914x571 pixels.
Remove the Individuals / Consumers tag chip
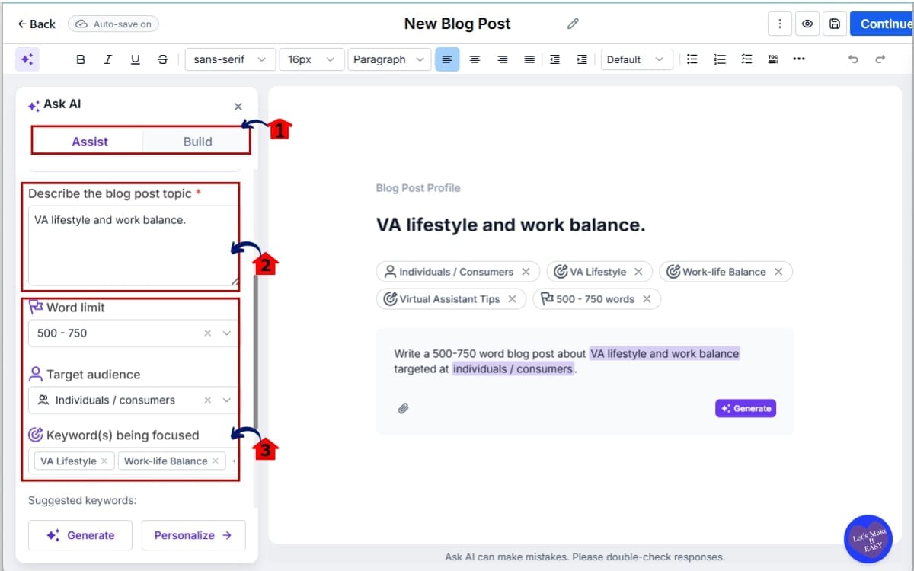pyautogui.click(x=526, y=272)
